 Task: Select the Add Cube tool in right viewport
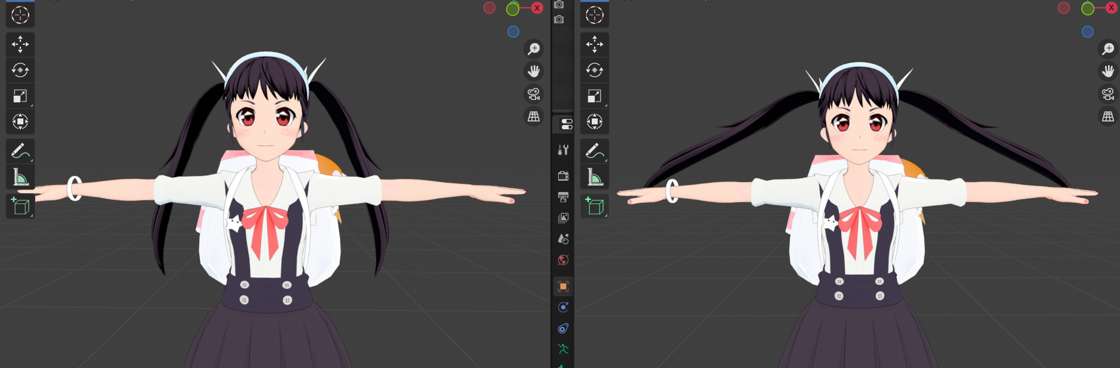(x=595, y=206)
